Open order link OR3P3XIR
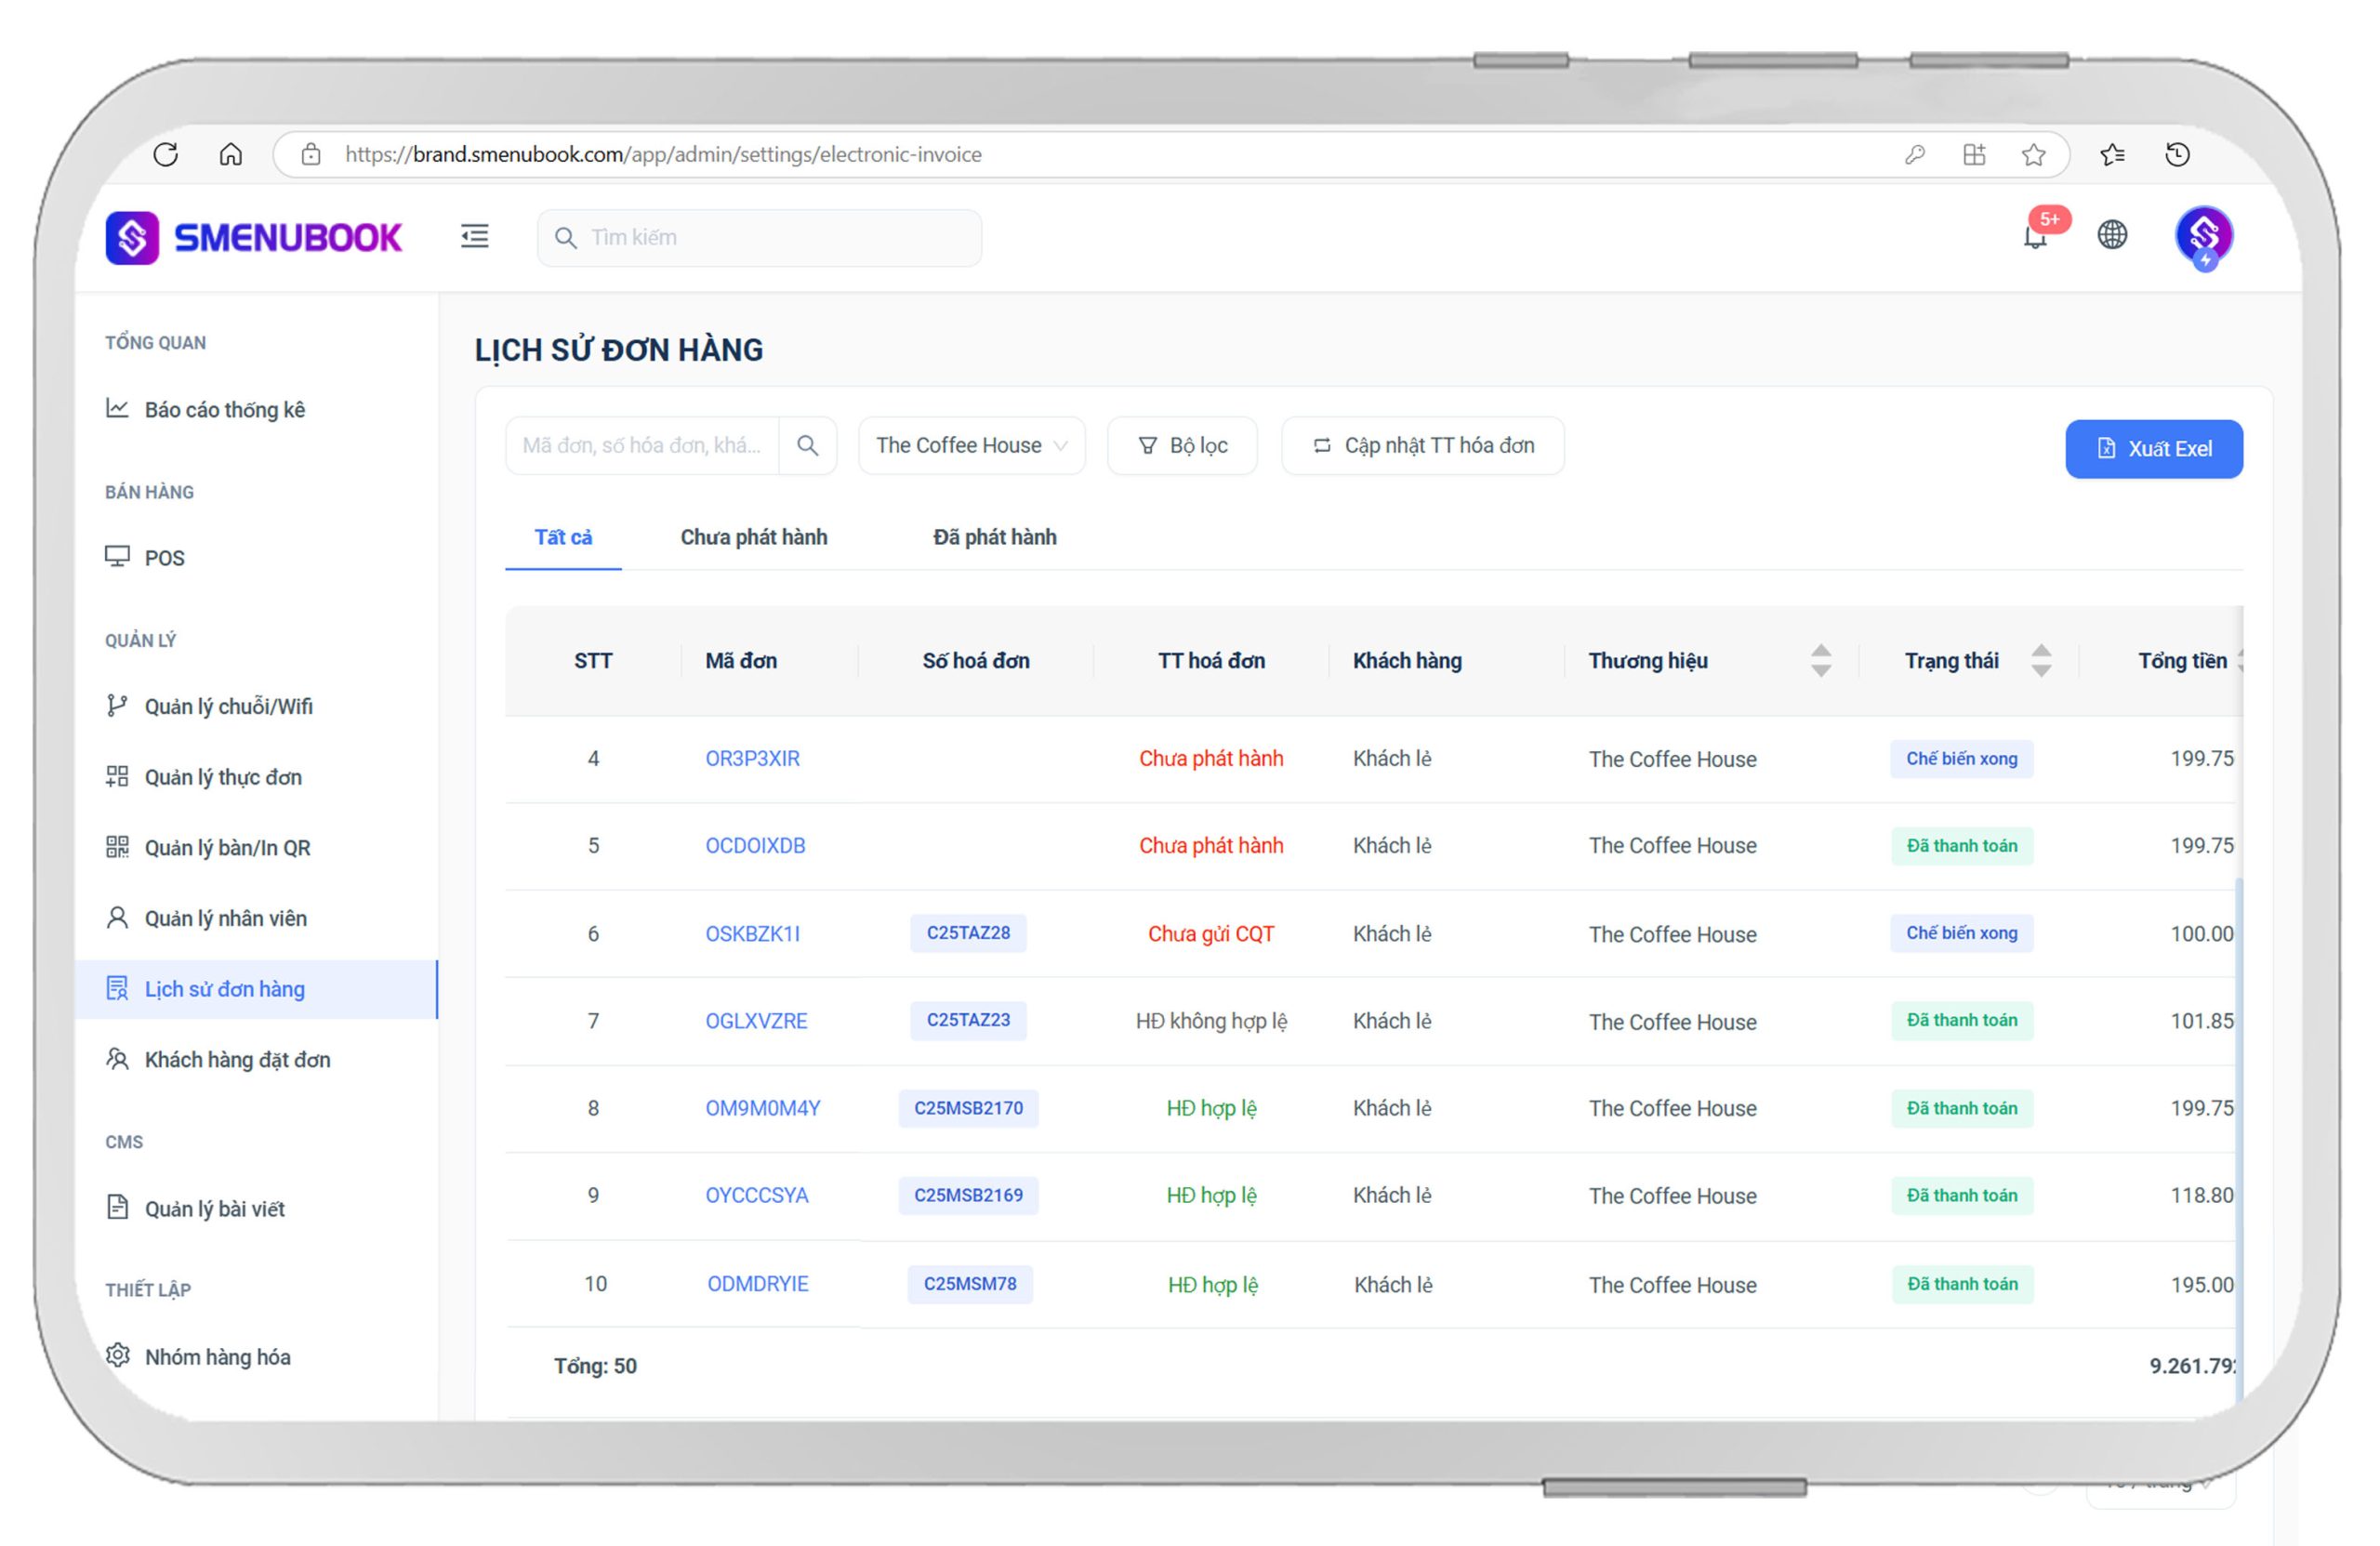2380x1546 pixels. click(x=752, y=759)
